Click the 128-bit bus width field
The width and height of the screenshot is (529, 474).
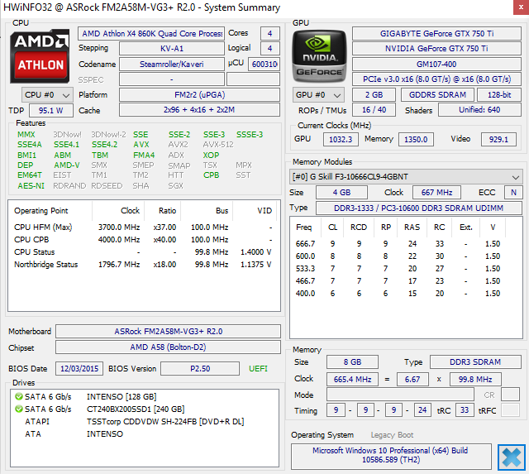[x=499, y=95]
